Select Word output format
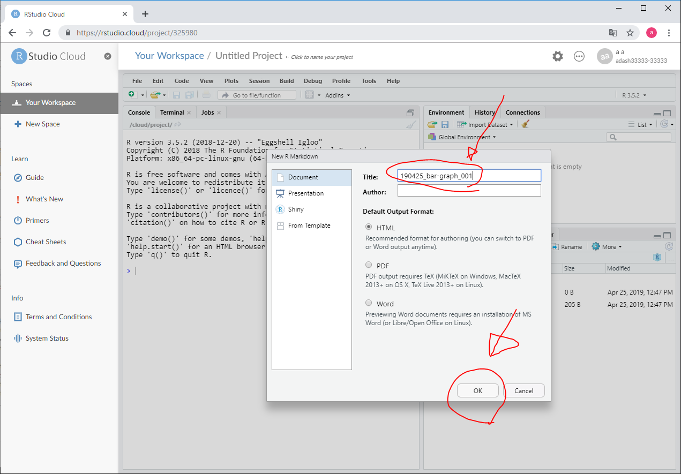681x474 pixels. [x=369, y=303]
